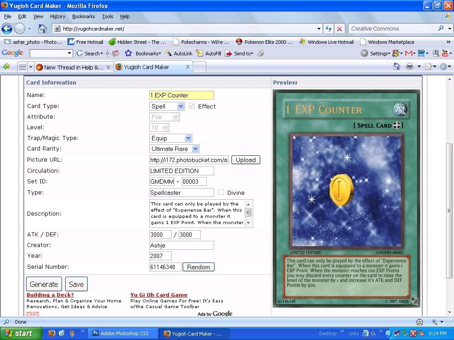The width and height of the screenshot is (454, 340).
Task: Click the search magnifier icon
Action: 441,28
